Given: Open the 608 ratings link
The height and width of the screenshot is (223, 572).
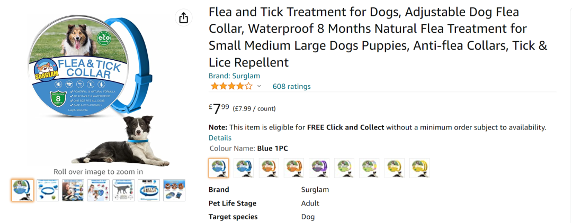Looking at the screenshot, I should (x=291, y=86).
